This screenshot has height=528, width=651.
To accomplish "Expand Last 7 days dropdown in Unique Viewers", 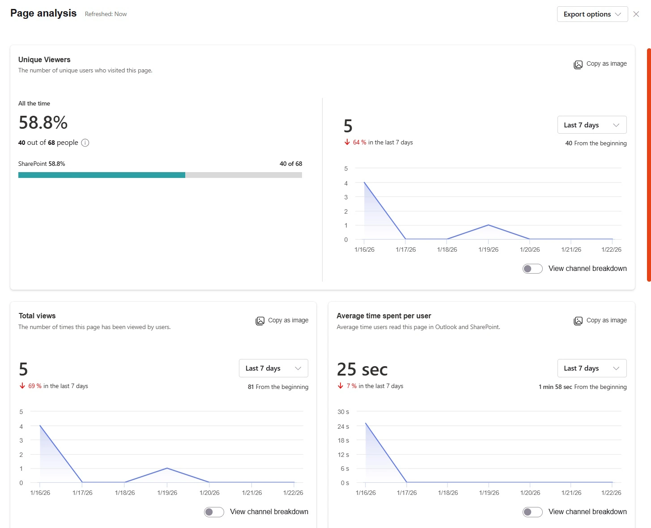I will 591,125.
